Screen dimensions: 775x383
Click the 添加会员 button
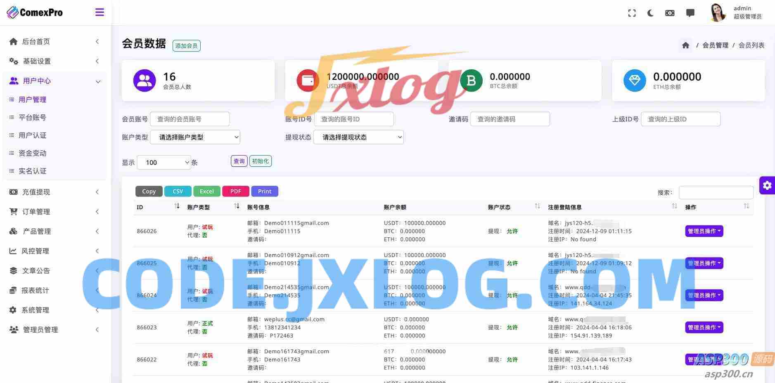tap(186, 46)
